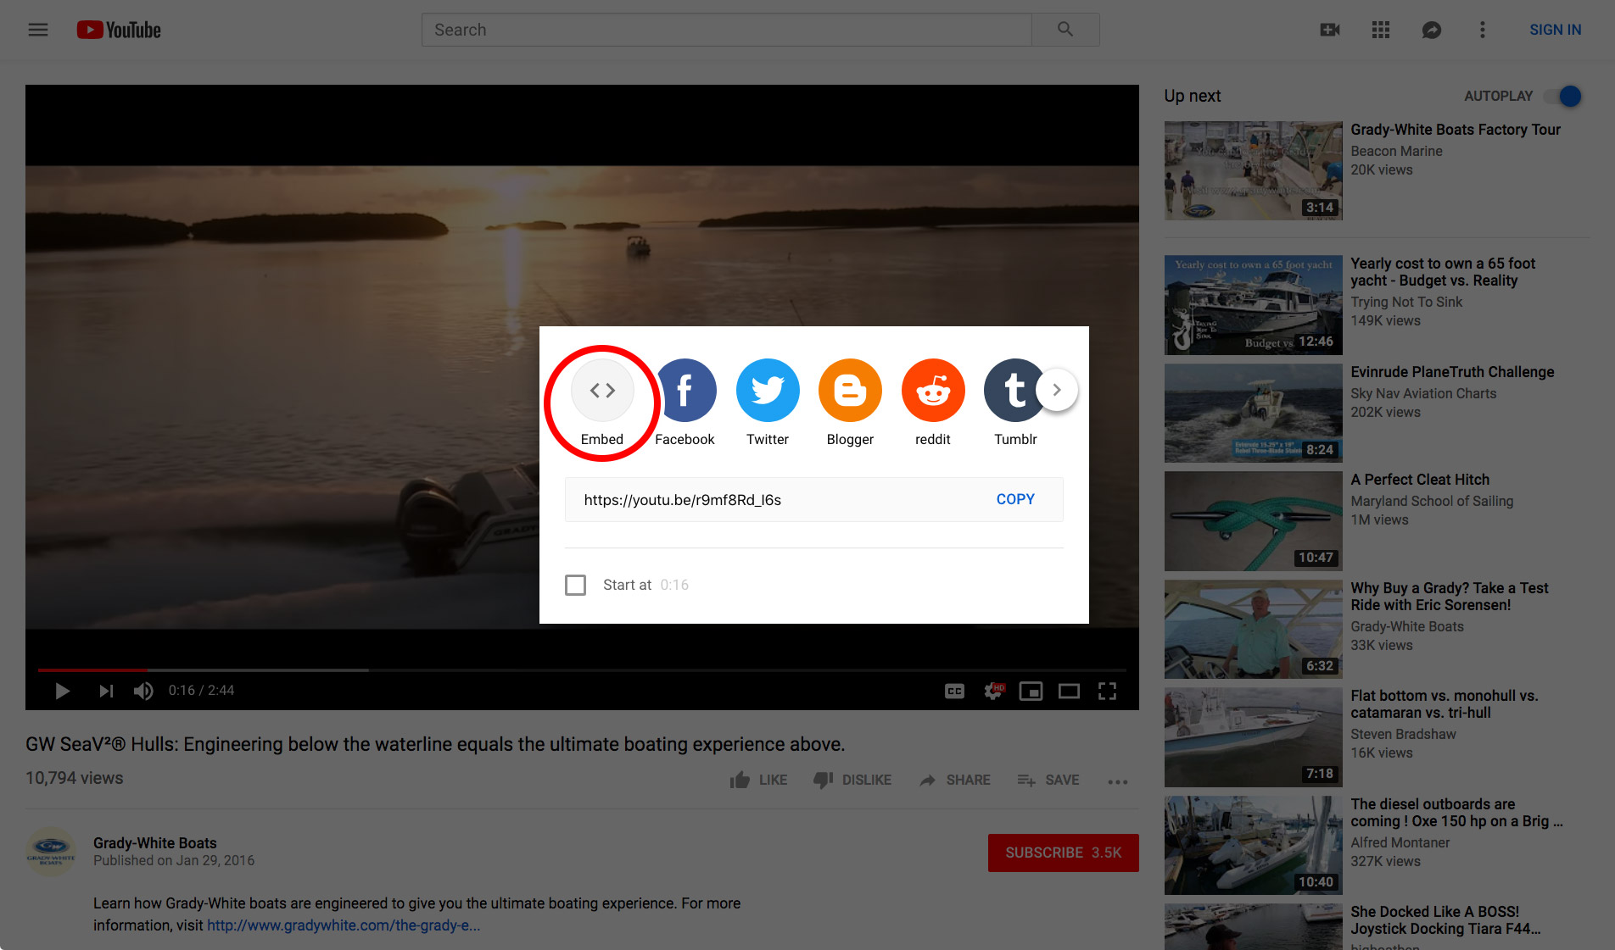Viewport: 1615px width, 950px height.
Task: Click SIGN IN
Action: [1555, 30]
